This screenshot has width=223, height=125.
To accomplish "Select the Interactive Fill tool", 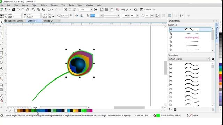I will (1, 101).
